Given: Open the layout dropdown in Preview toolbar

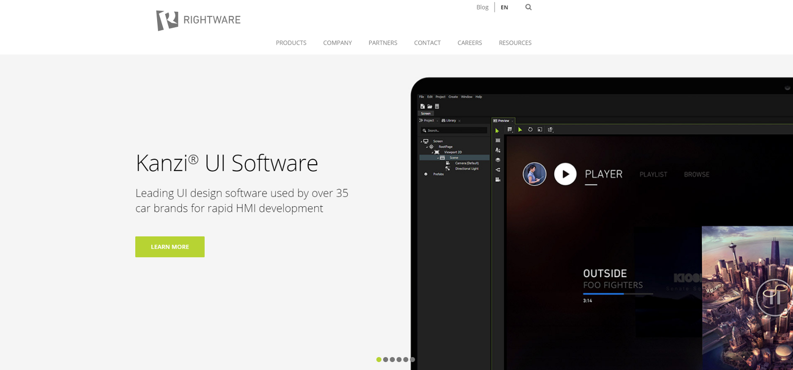Looking at the screenshot, I should click(510, 130).
